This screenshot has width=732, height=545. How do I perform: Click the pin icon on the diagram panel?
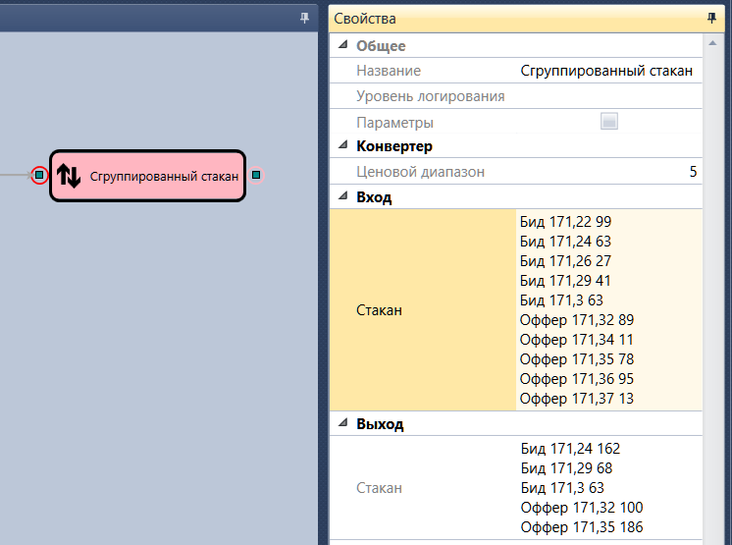304,19
